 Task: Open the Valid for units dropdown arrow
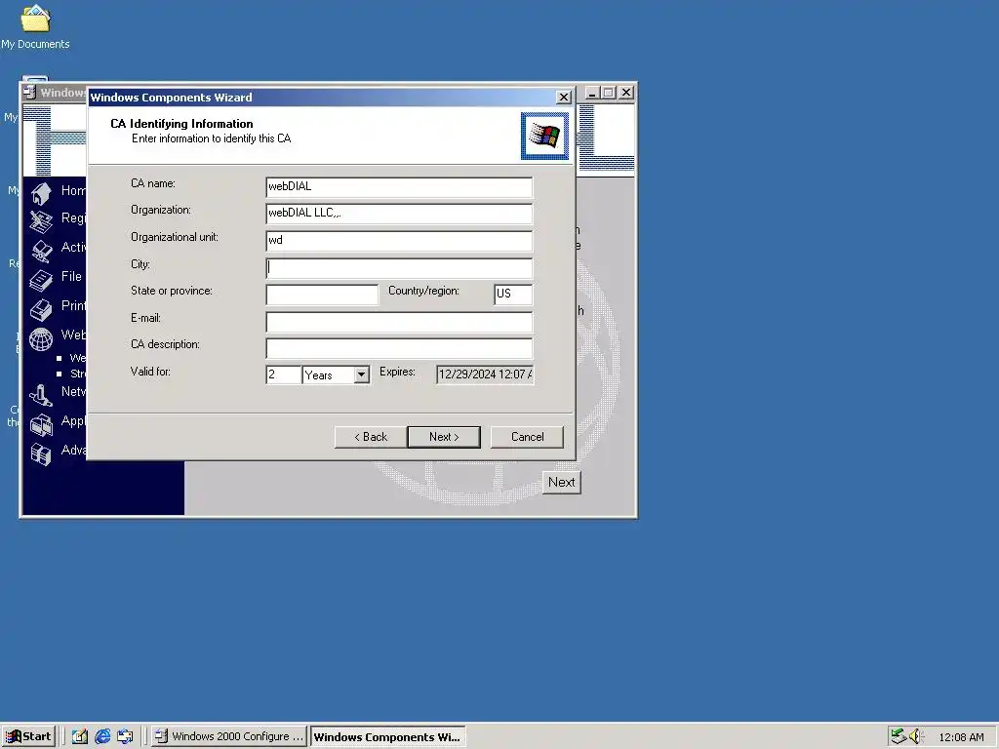361,374
